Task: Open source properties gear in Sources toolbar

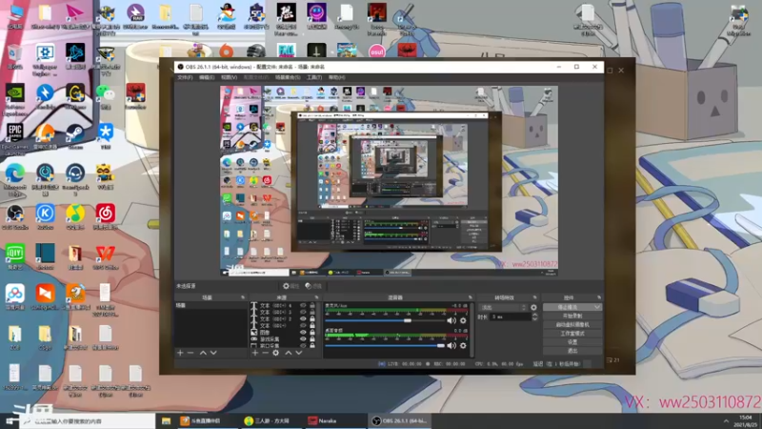Action: pos(275,353)
